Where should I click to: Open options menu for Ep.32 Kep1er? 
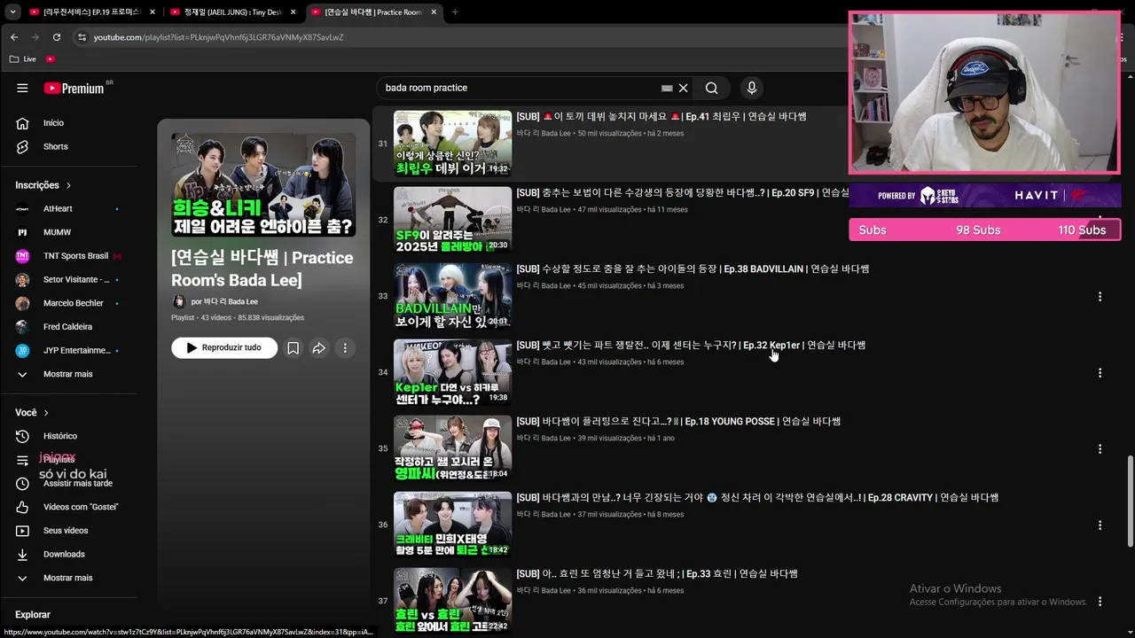pyautogui.click(x=1100, y=373)
